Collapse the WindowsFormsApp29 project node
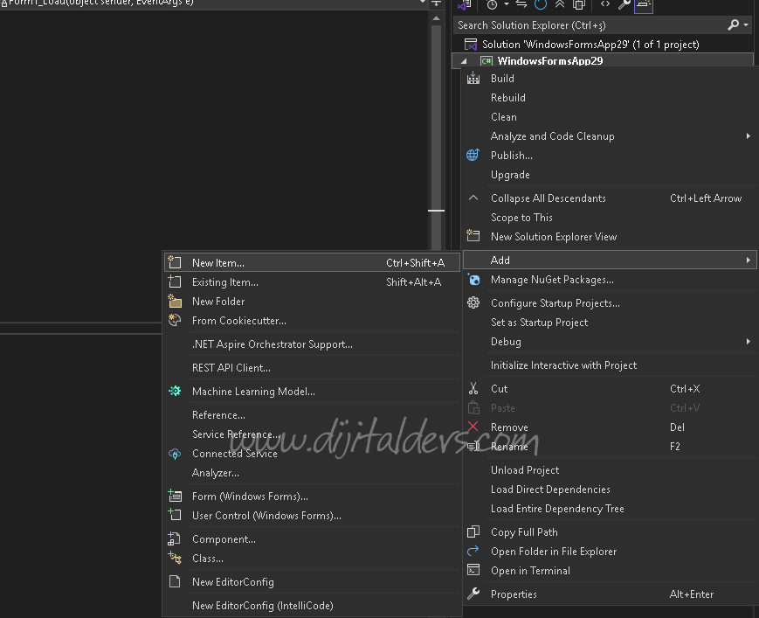This screenshot has height=618, width=759. 464,61
